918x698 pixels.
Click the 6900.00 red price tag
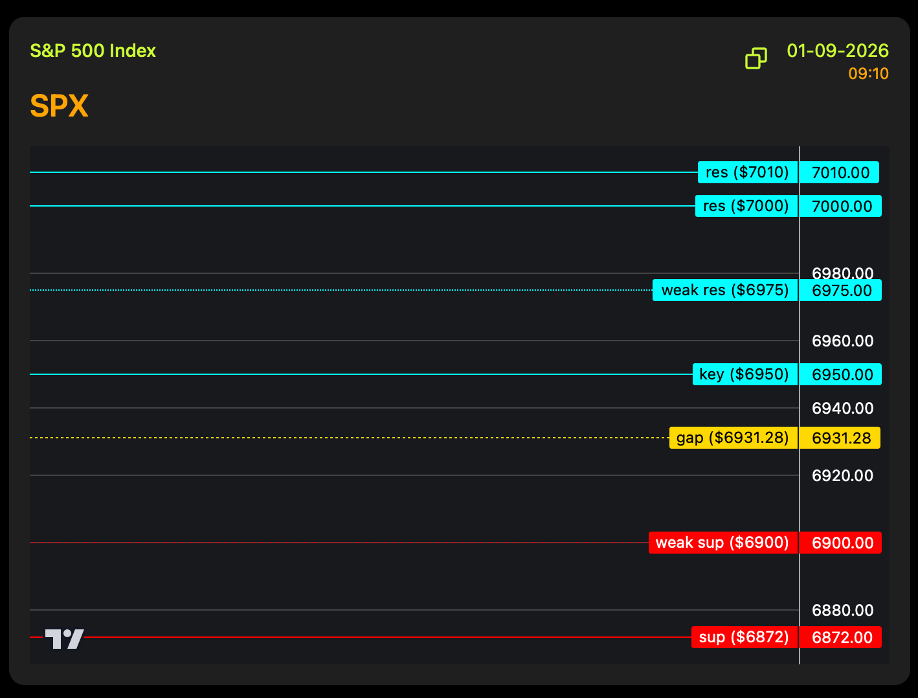tap(841, 543)
